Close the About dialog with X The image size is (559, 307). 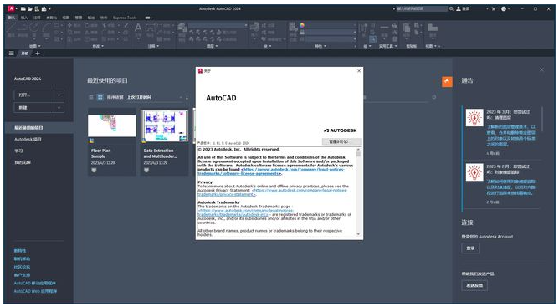[x=359, y=70]
